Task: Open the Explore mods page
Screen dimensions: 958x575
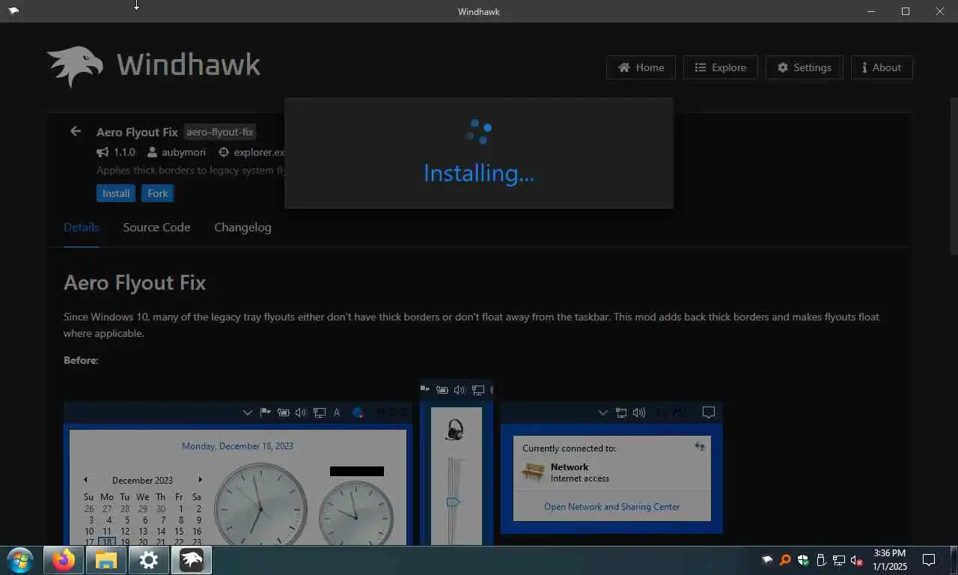Action: (720, 67)
